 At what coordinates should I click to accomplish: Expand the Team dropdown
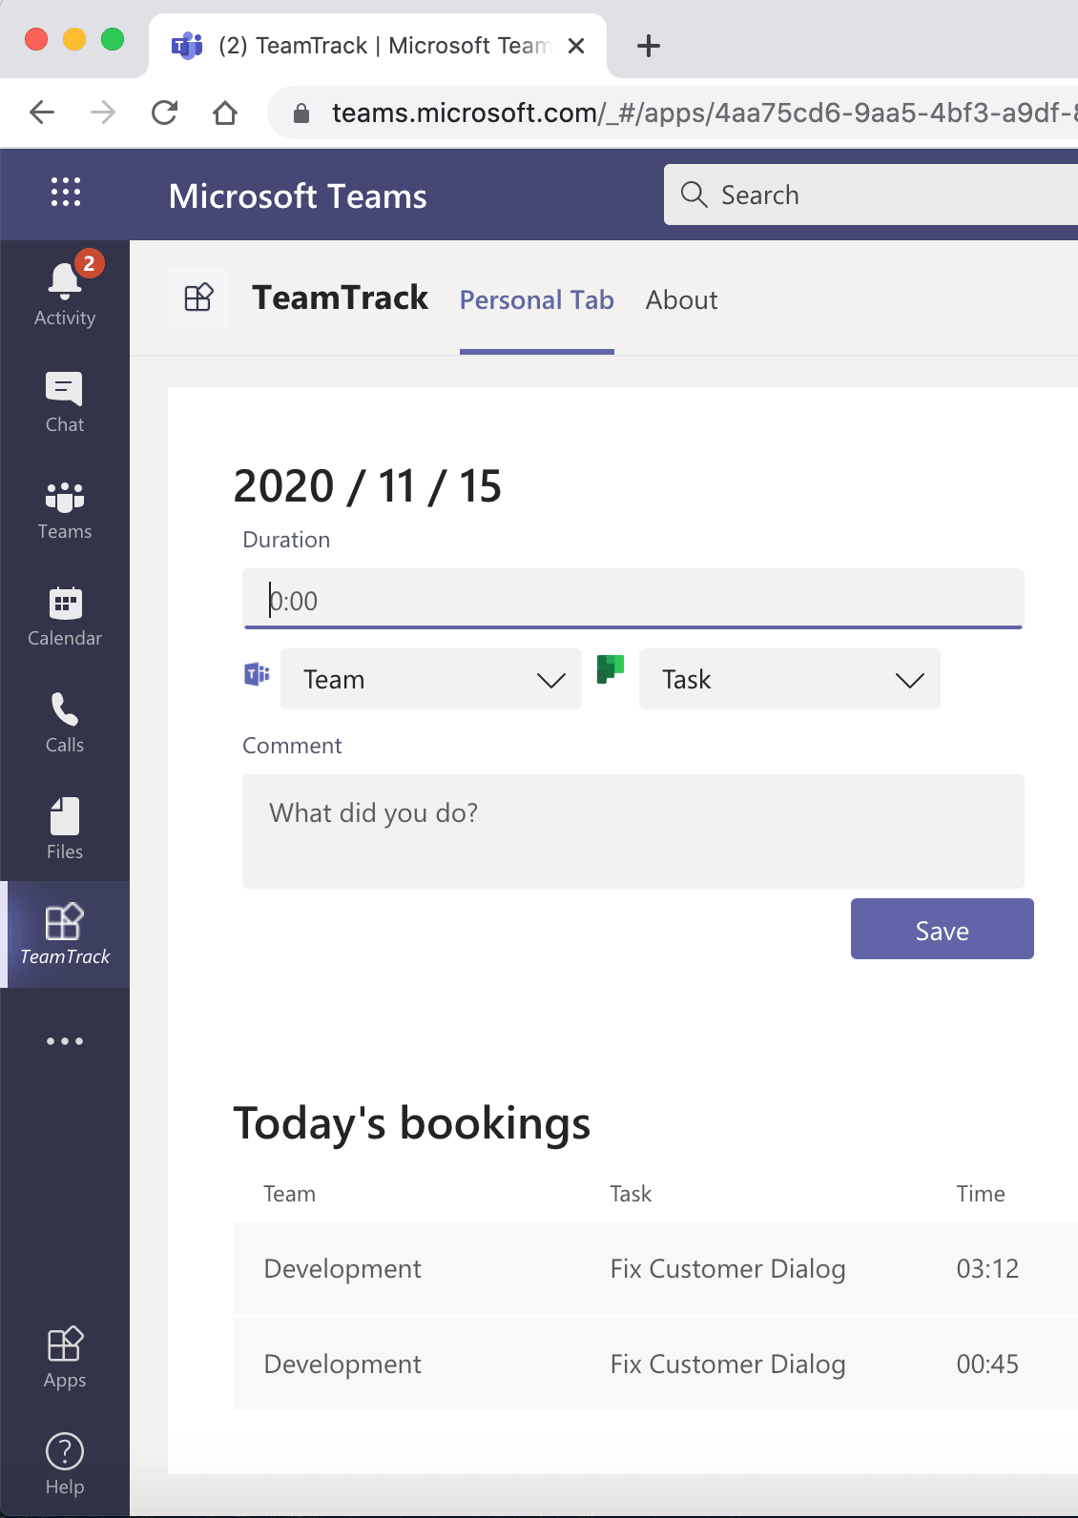pyautogui.click(x=431, y=679)
